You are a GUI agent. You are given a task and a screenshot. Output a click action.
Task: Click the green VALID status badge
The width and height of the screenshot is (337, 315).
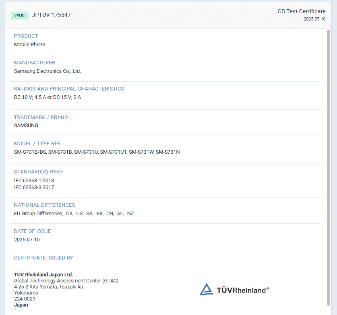coord(19,15)
